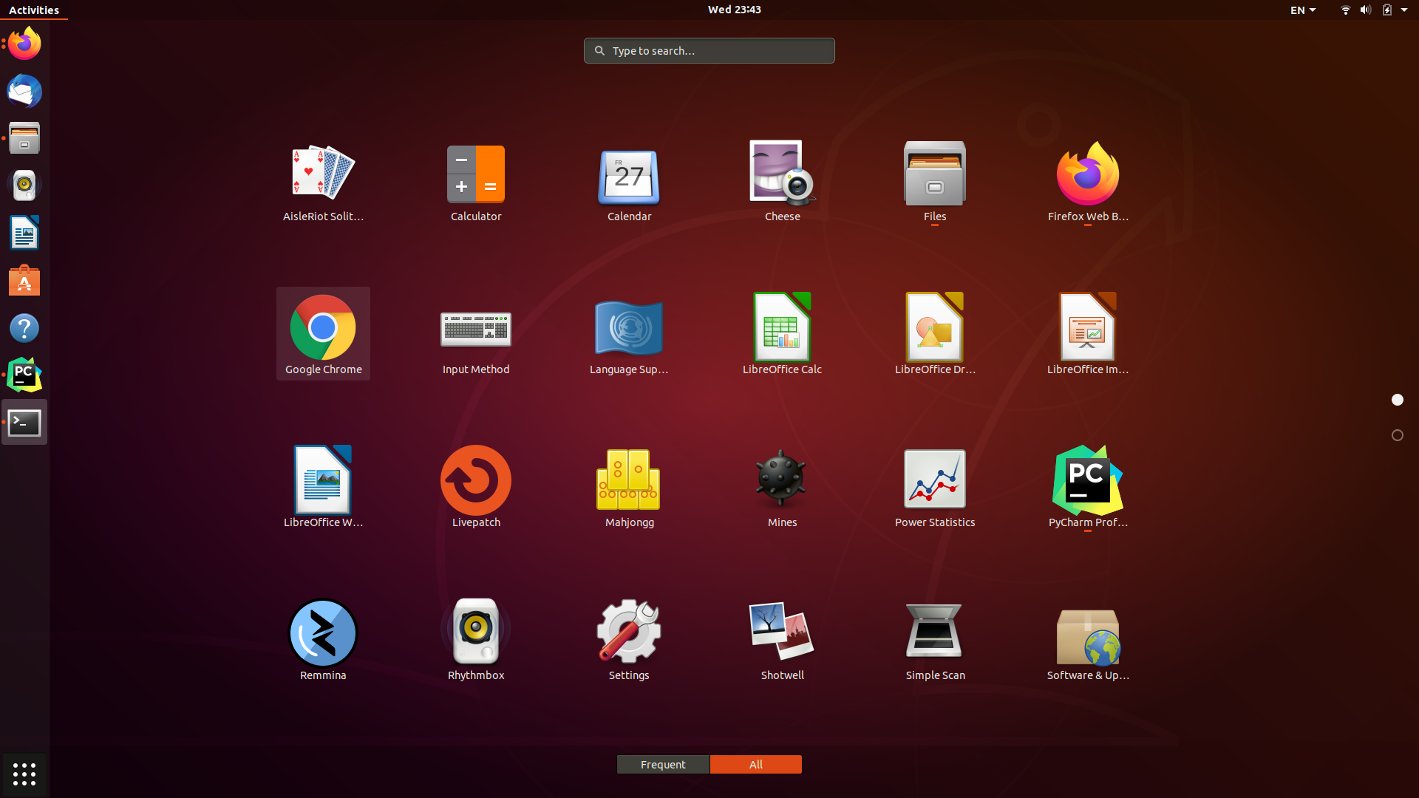Launch the Cheese webcam app

coord(782,180)
